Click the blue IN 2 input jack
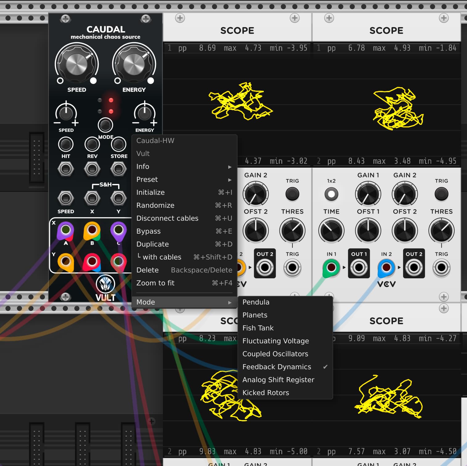The width and height of the screenshot is (467, 466). [386, 267]
